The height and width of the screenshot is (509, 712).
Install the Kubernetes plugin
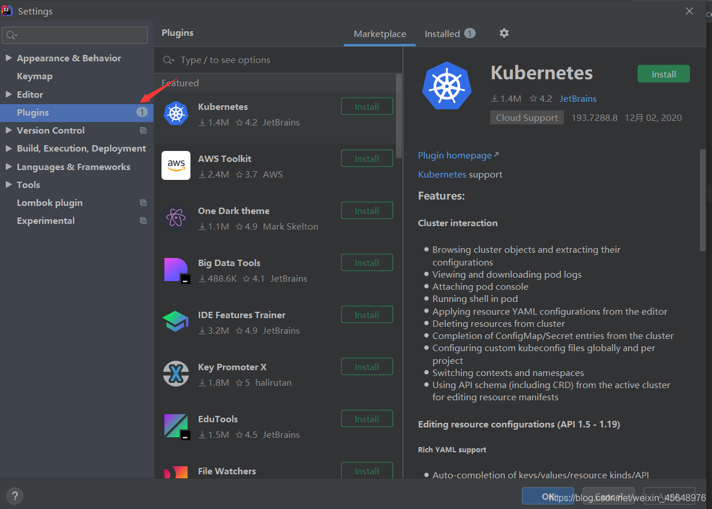[x=663, y=73]
